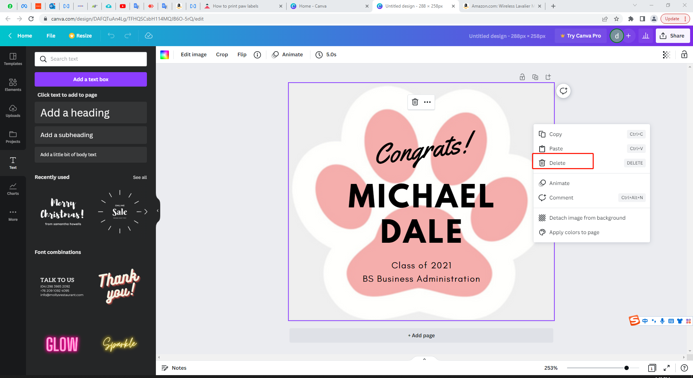Screen dimensions: 693x378
Task: Open the Projects sidebar panel
Action: 13,137
